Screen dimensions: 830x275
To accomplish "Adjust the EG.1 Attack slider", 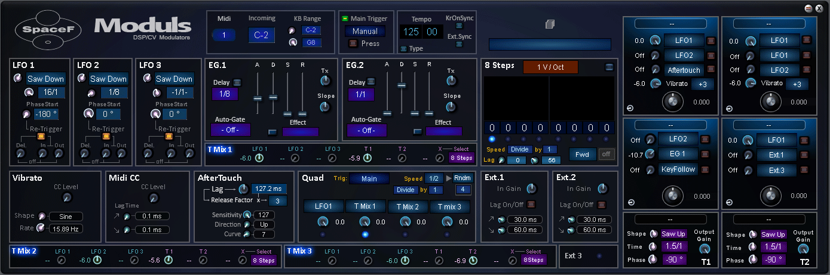I will (258, 97).
